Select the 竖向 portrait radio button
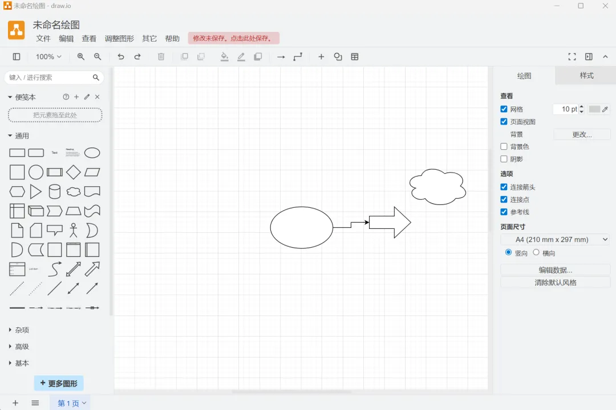Screen dimensions: 616x410 pos(508,252)
